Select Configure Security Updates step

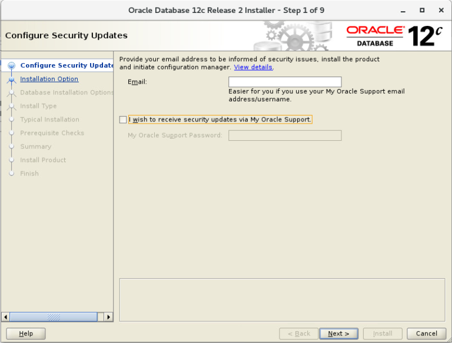point(67,65)
